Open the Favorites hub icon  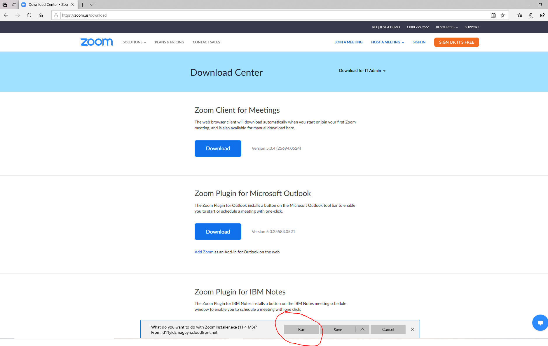[520, 15]
